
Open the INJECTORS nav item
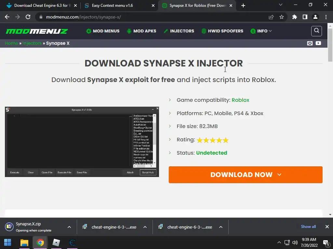[x=179, y=31]
